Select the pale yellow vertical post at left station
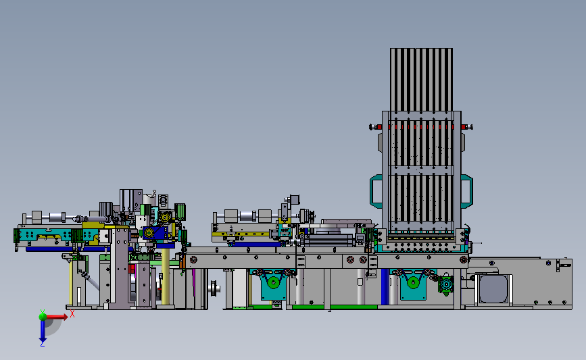This screenshot has width=586, height=360. [x=165, y=276]
